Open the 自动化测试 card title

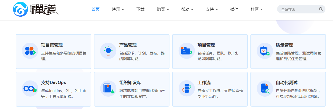(287, 83)
